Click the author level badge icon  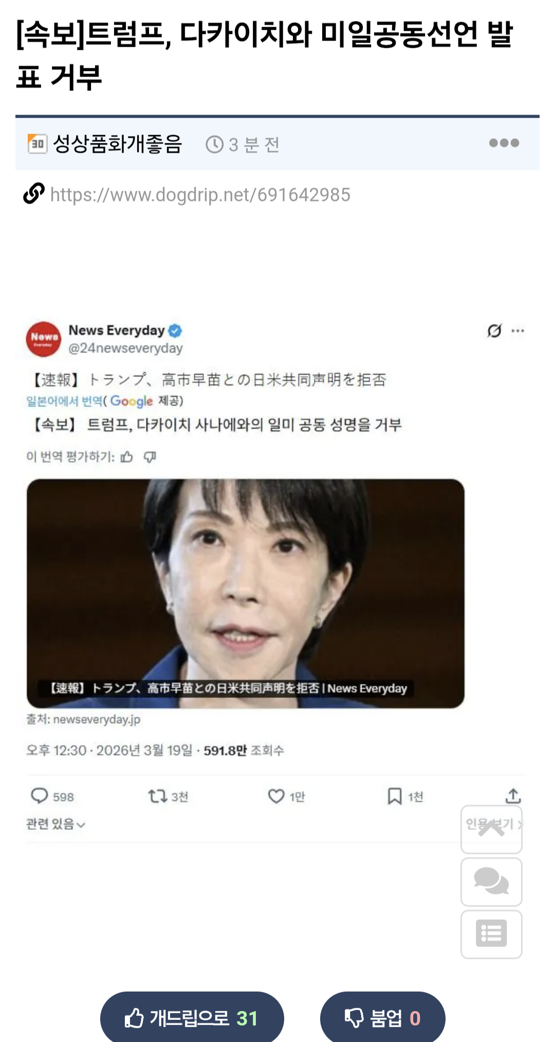38,143
